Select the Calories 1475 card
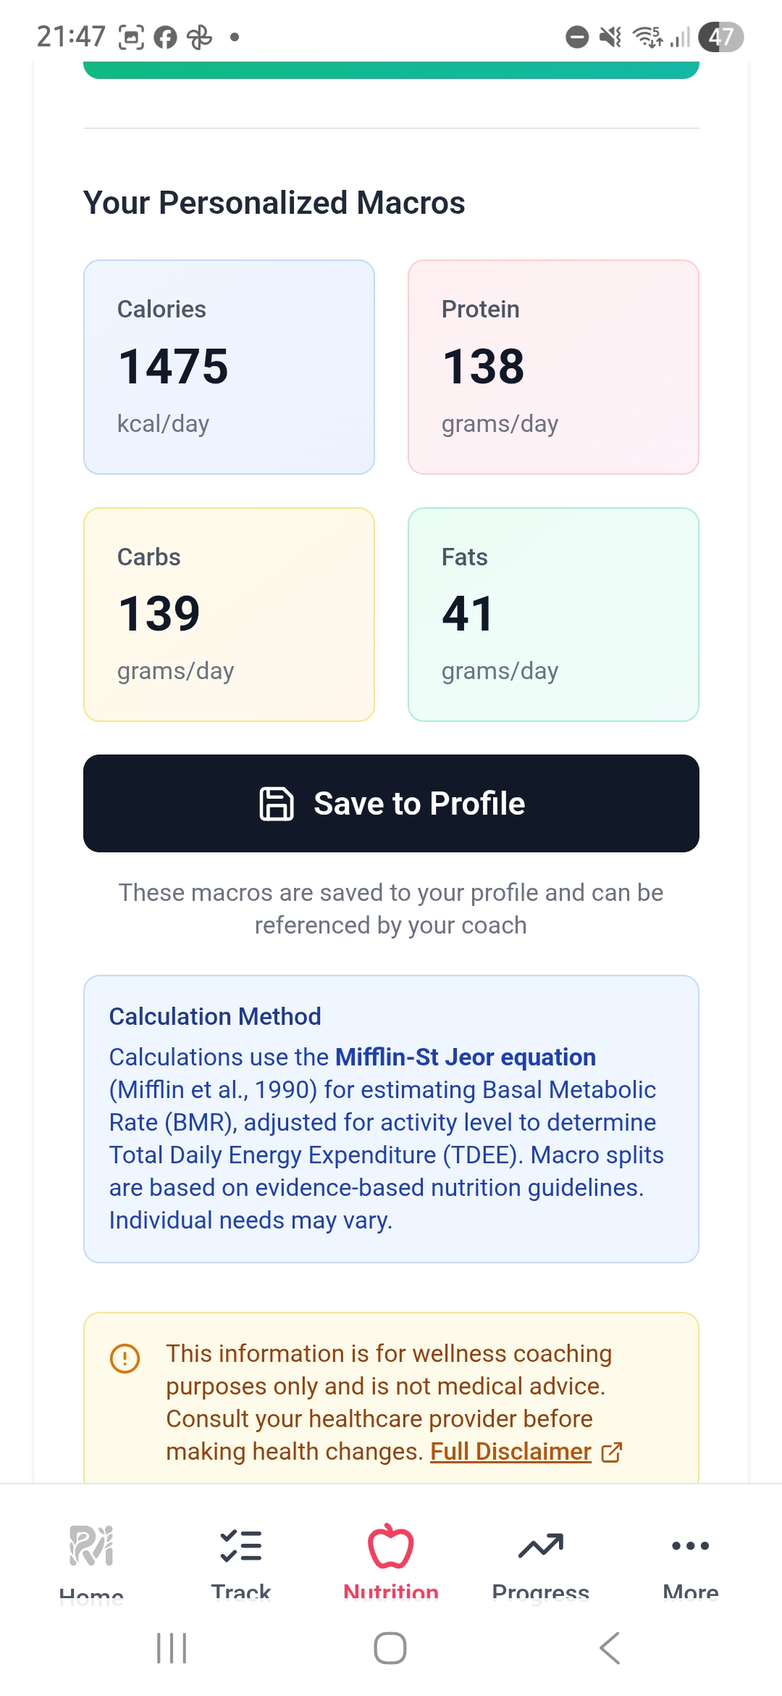Screen dimensions: 782x1696 [229, 367]
